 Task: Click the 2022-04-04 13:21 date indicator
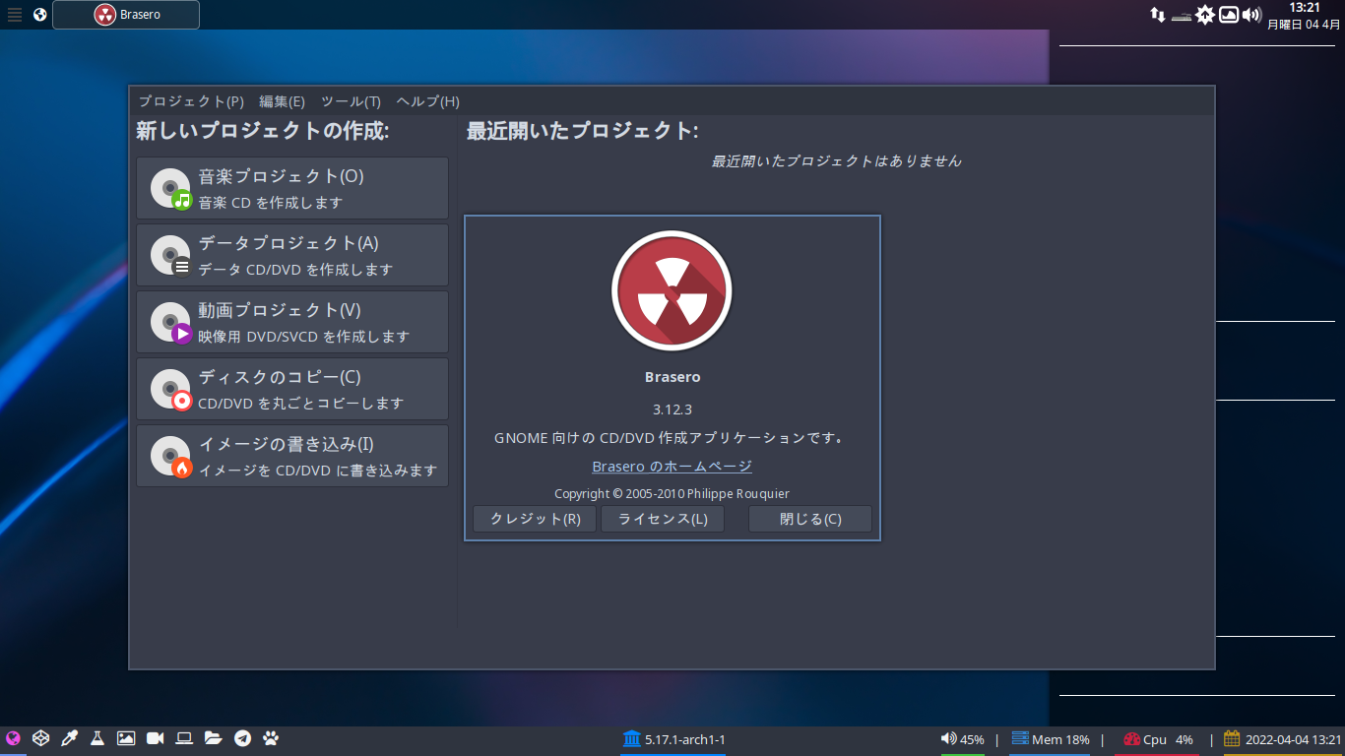coord(1283,739)
